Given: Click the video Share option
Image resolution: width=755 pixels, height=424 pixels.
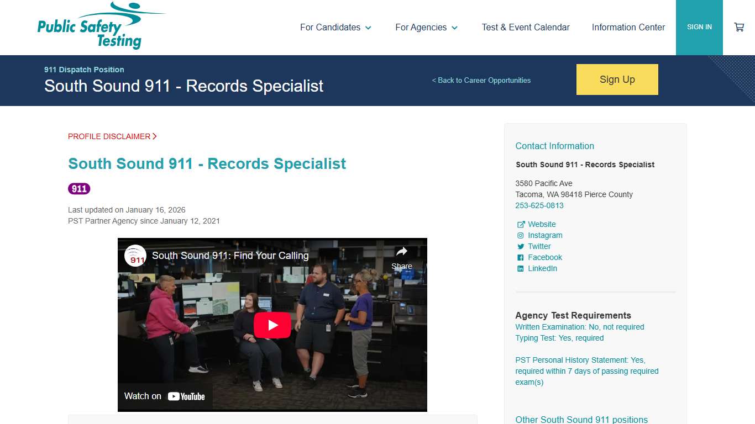Looking at the screenshot, I should [x=401, y=259].
